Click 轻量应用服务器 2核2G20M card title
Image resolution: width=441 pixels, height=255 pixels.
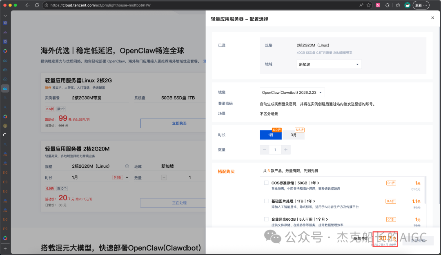77,149
